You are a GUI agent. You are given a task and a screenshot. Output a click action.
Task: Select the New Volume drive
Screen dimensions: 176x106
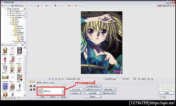18,15
